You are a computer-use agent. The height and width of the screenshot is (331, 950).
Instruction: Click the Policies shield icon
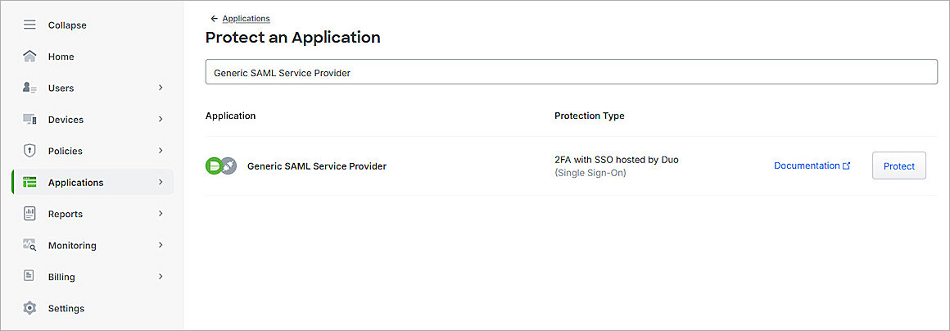coord(29,151)
